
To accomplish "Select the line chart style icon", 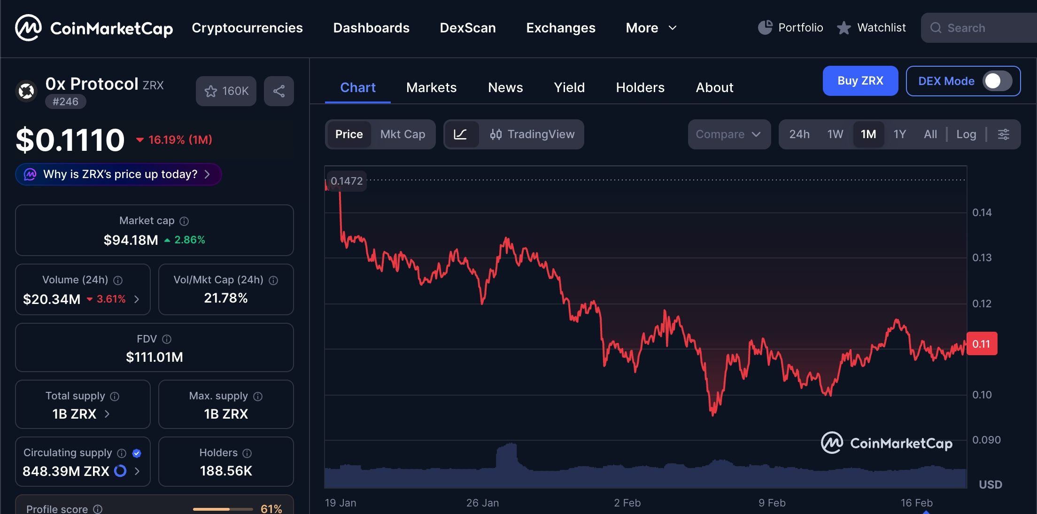I will 461,134.
